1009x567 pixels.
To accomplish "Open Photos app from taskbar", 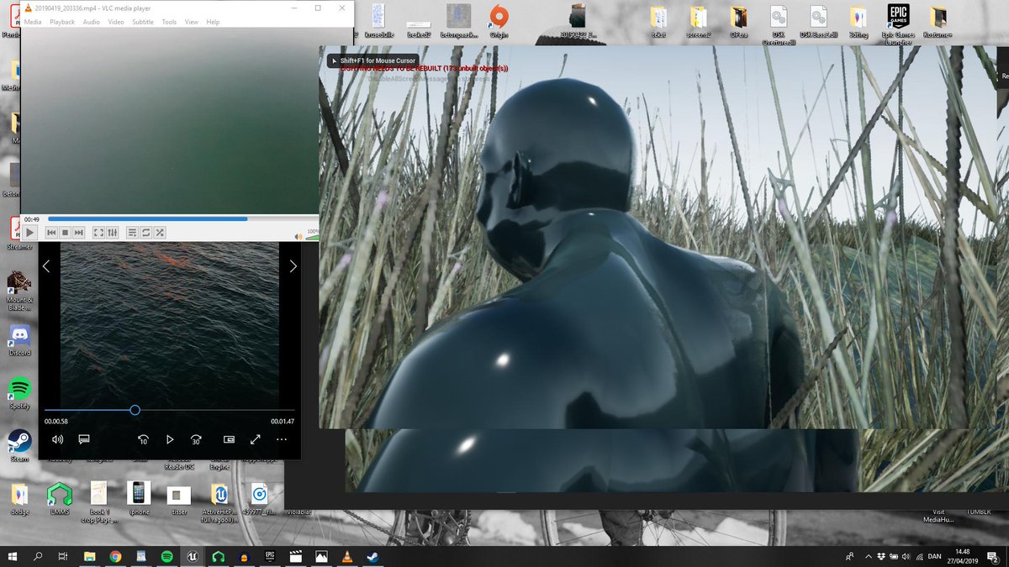I will coord(320,555).
